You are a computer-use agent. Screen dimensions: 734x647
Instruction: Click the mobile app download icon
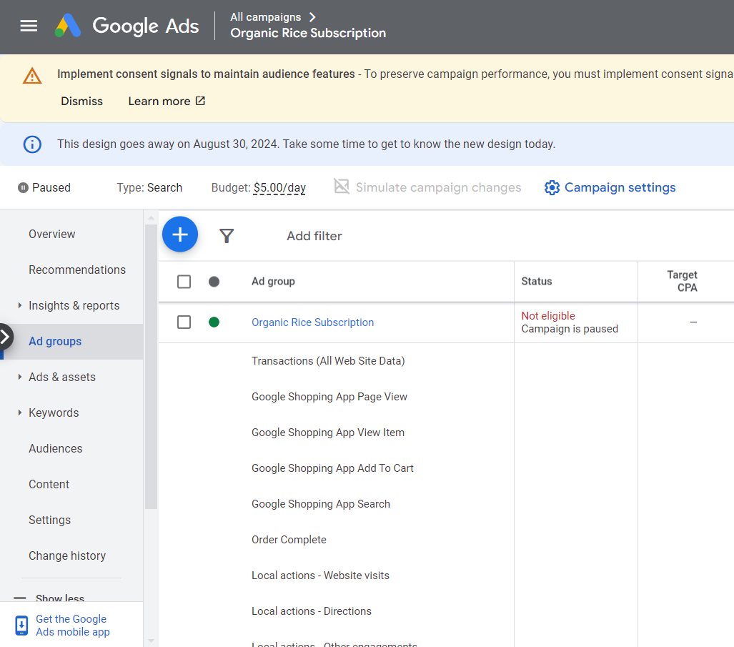pos(21,626)
